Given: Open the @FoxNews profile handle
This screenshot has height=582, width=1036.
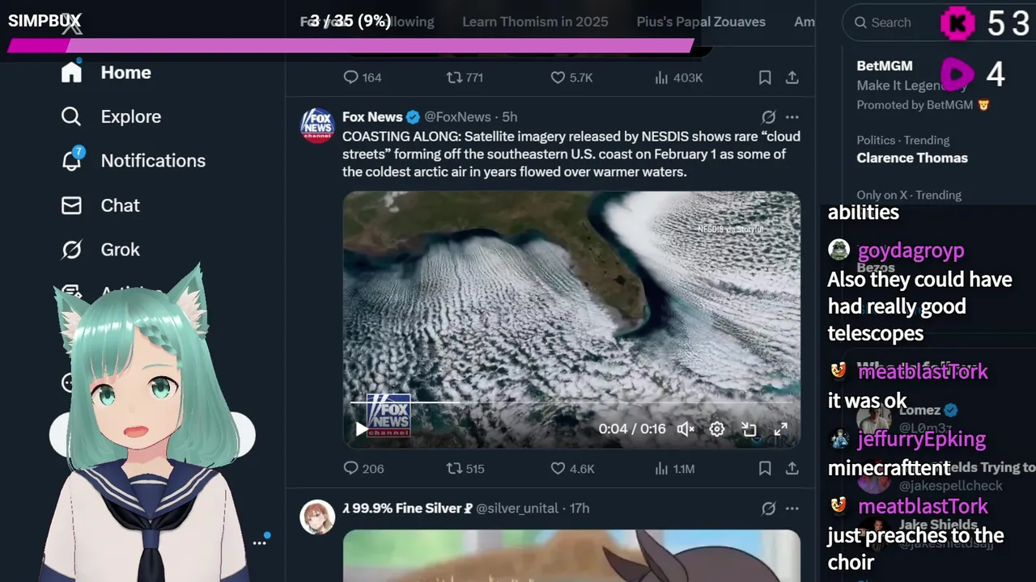Looking at the screenshot, I should click(x=457, y=117).
